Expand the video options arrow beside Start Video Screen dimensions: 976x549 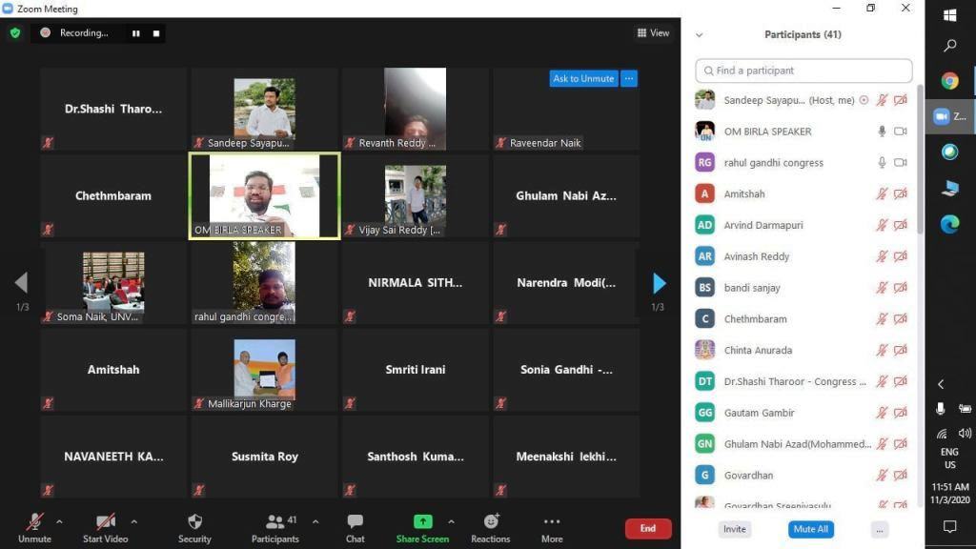click(x=133, y=521)
